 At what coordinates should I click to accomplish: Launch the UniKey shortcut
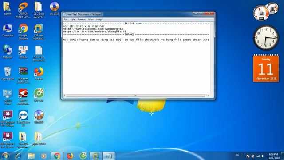click(x=23, y=52)
